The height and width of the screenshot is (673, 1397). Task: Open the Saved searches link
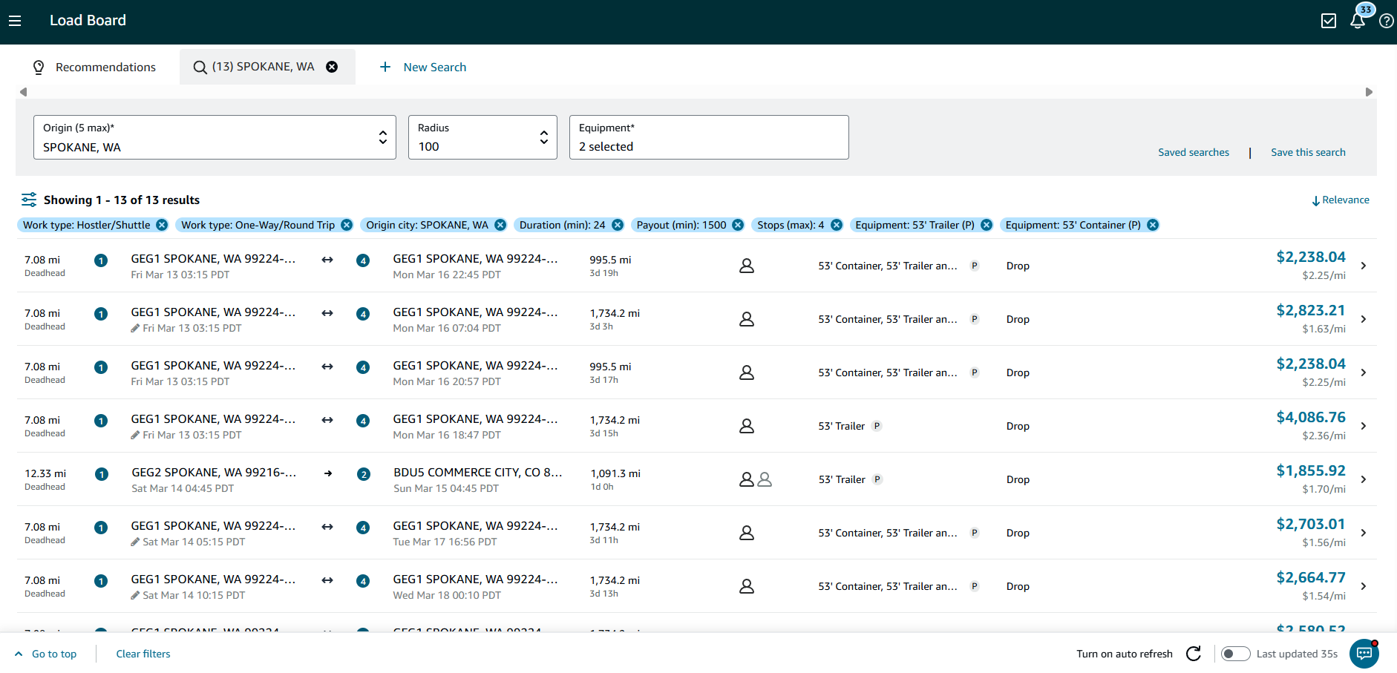pyautogui.click(x=1194, y=152)
